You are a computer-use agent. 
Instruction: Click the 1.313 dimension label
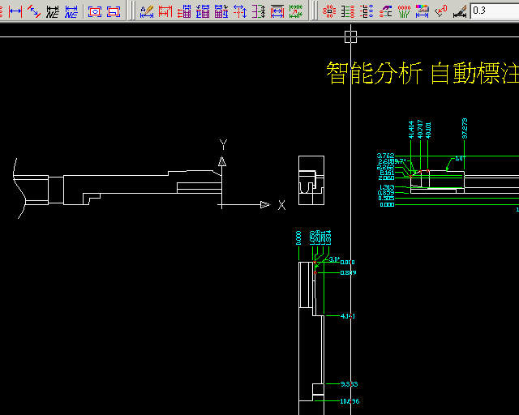coord(387,187)
